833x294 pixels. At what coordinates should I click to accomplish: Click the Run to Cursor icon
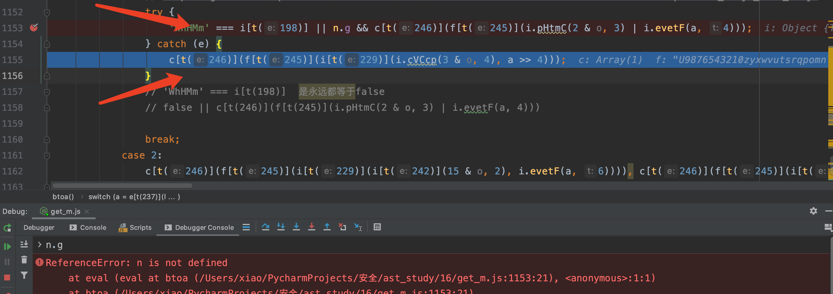tap(358, 227)
